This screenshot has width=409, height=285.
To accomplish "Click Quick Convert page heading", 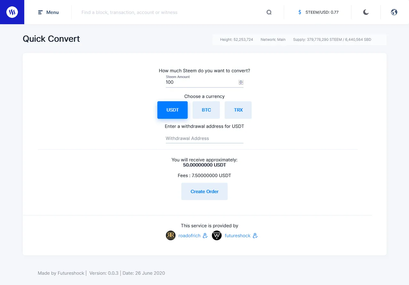I will tap(51, 39).
